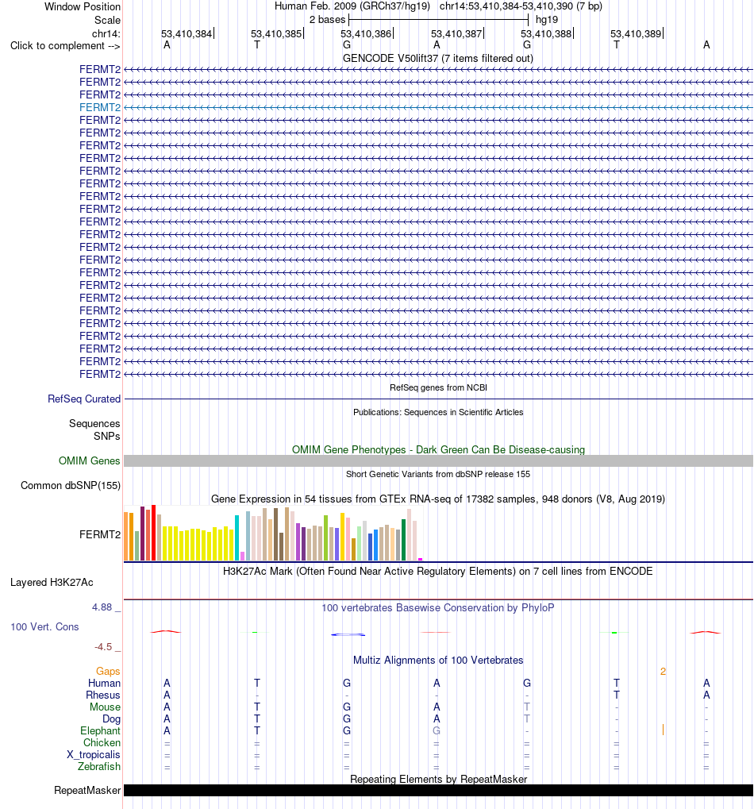Image resolution: width=754 pixels, height=809 pixels.
Task: Open the GTEx Gene Expression track title
Action: 438,499
